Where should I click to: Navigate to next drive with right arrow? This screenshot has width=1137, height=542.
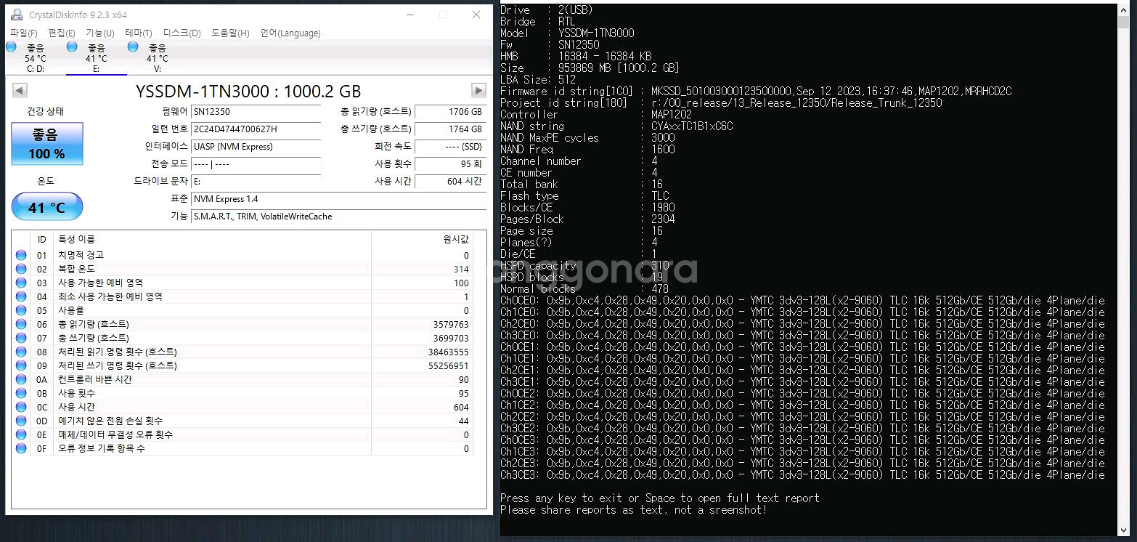[477, 90]
